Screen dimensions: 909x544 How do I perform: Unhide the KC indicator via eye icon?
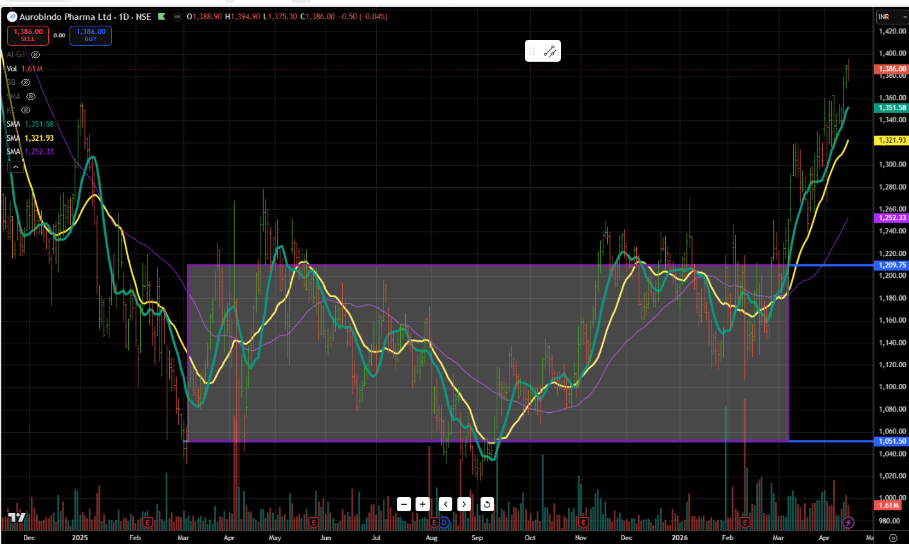(x=26, y=111)
